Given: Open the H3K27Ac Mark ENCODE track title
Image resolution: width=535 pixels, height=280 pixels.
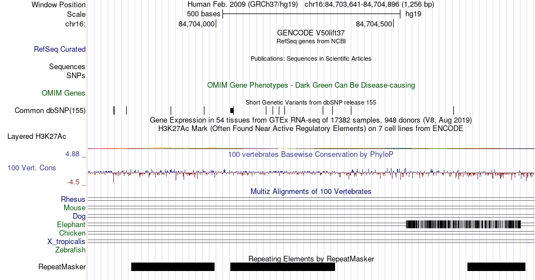Looking at the screenshot, I should [311, 128].
